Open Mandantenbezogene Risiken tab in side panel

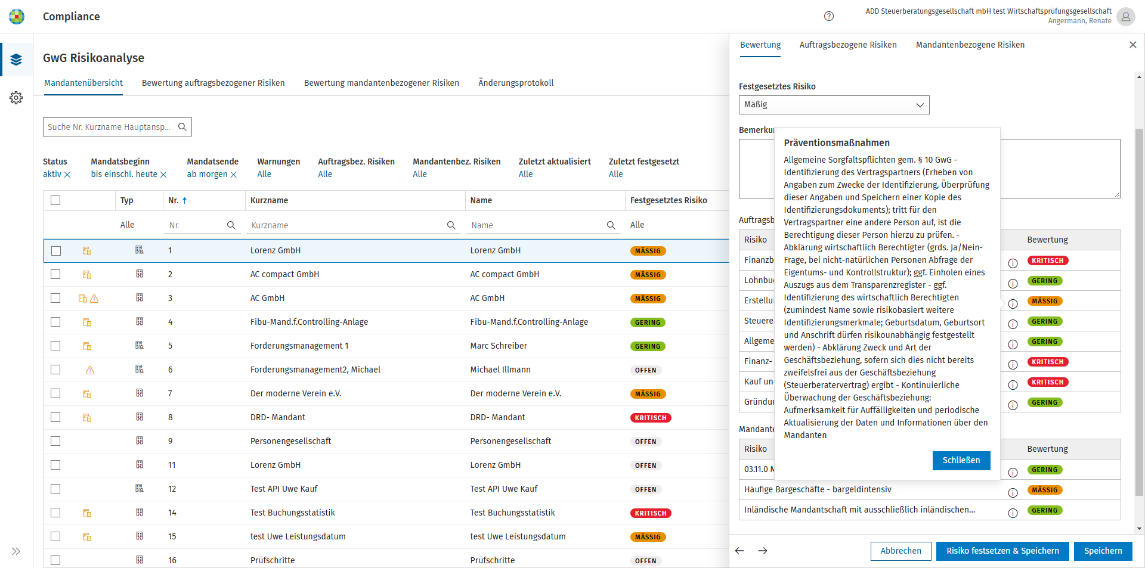[970, 45]
